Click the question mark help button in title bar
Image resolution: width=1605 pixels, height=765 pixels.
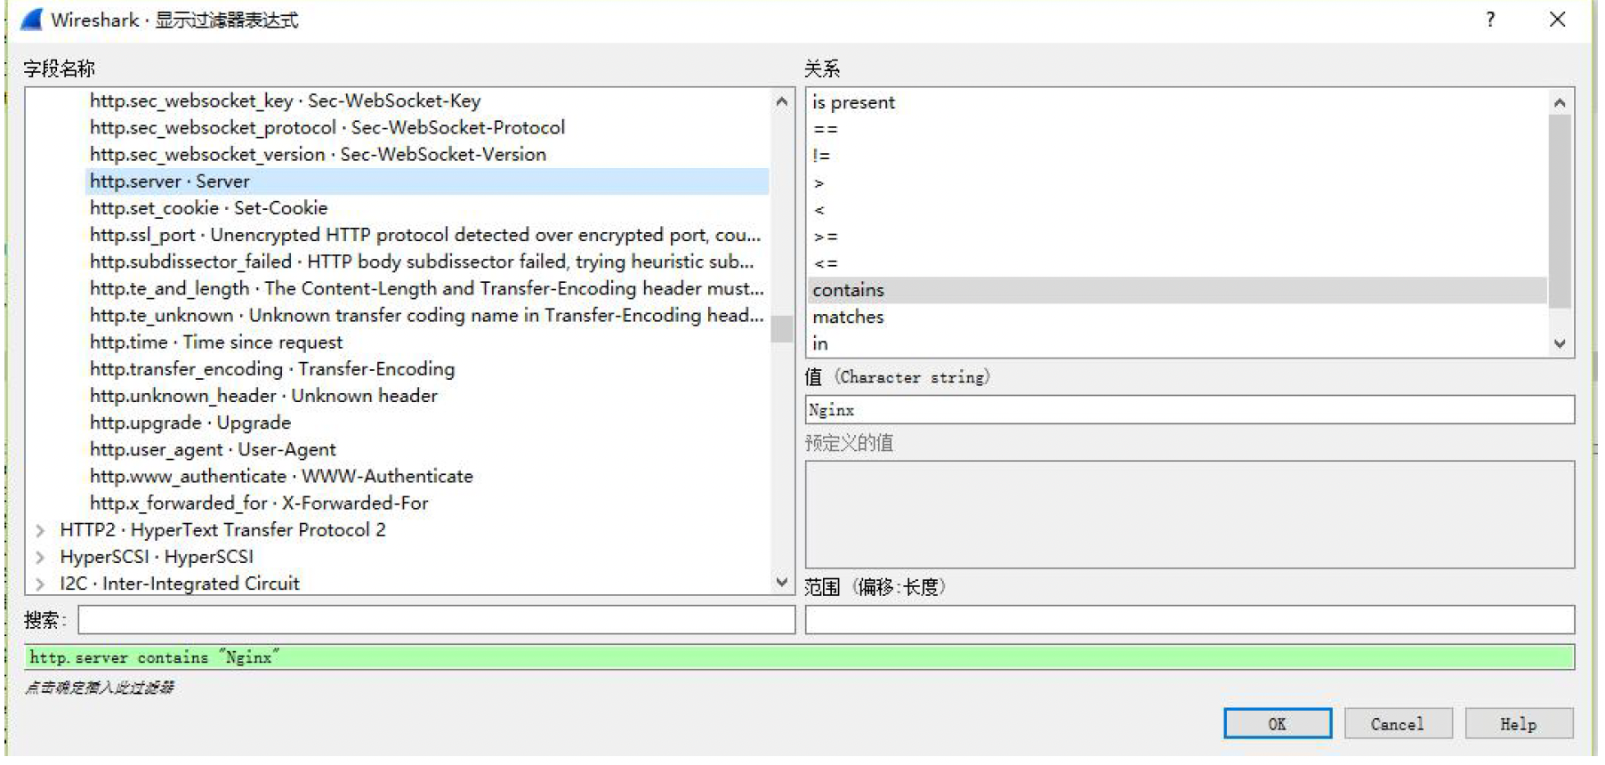[1490, 20]
